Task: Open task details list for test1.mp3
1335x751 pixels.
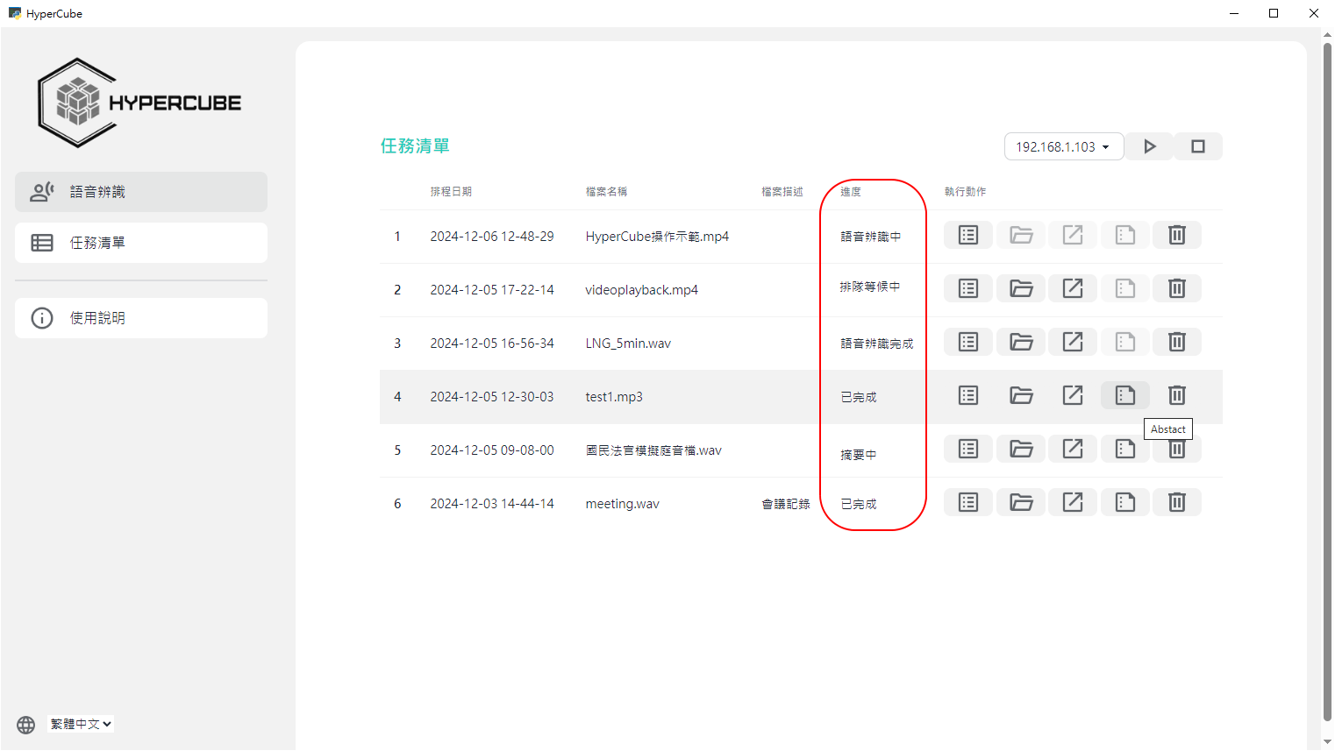Action: pyautogui.click(x=968, y=395)
